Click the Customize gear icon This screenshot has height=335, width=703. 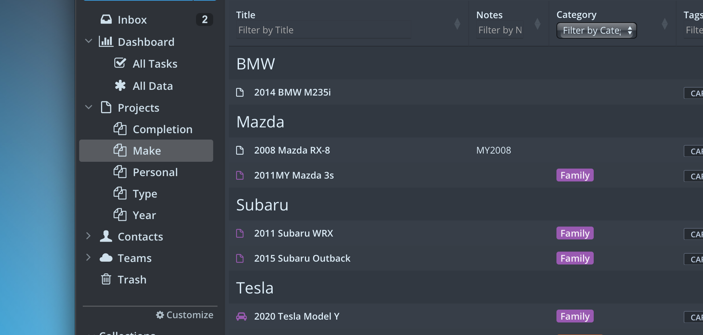pyautogui.click(x=160, y=315)
